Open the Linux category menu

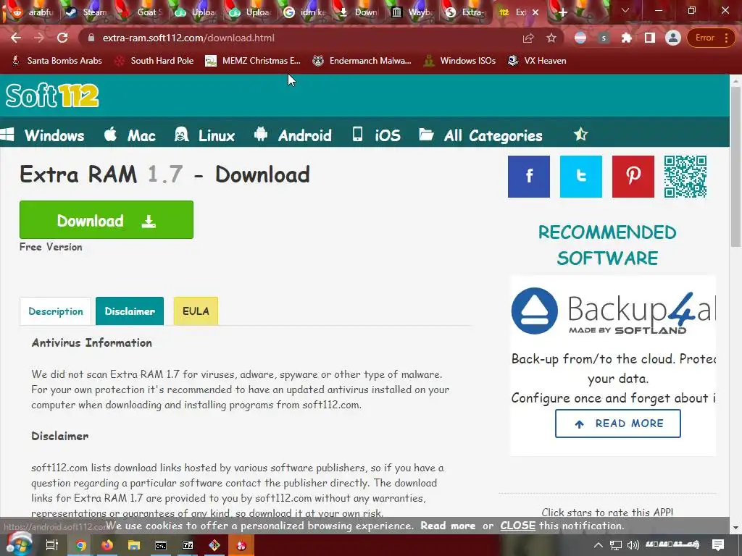(x=204, y=135)
